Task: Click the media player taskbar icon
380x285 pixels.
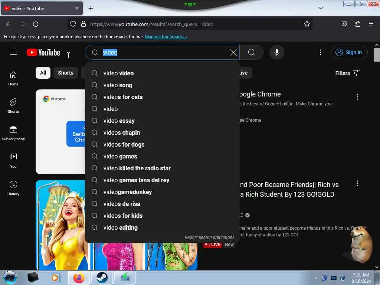Action: (x=55, y=278)
